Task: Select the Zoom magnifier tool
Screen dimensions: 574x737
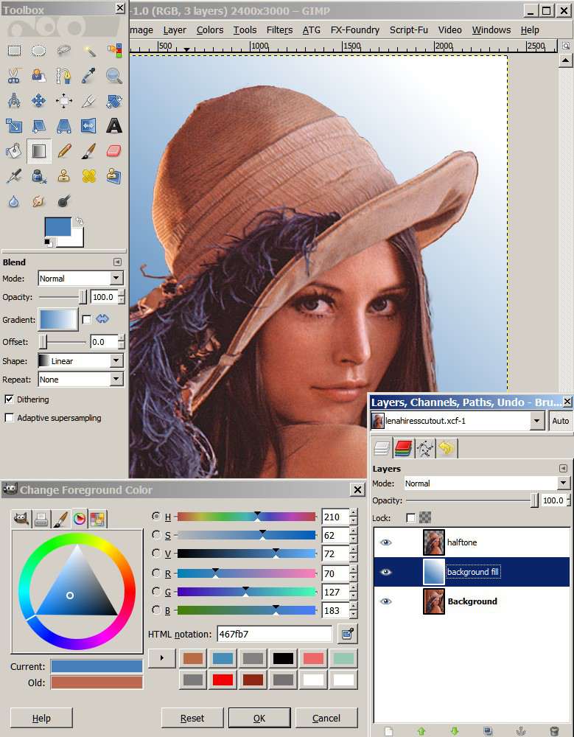Action: (x=113, y=75)
